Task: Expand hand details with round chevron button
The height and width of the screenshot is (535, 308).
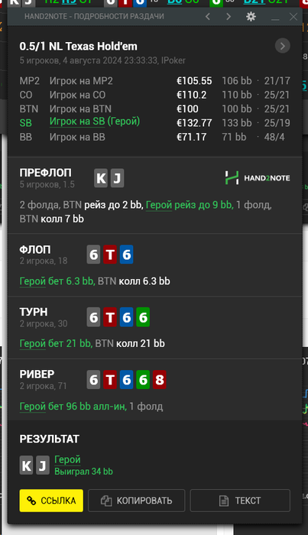Action: point(283,46)
